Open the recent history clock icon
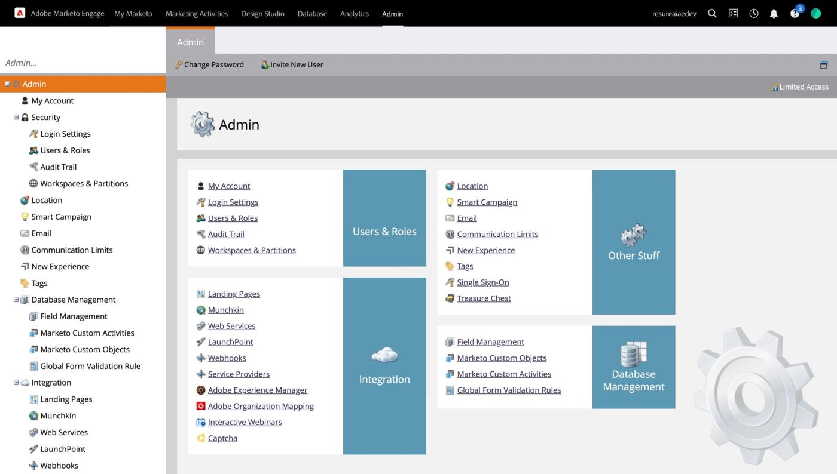837x474 pixels. pos(754,13)
